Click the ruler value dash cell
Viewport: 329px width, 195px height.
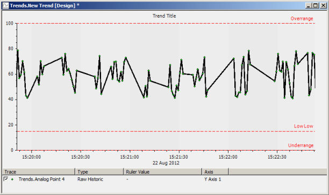[127, 179]
